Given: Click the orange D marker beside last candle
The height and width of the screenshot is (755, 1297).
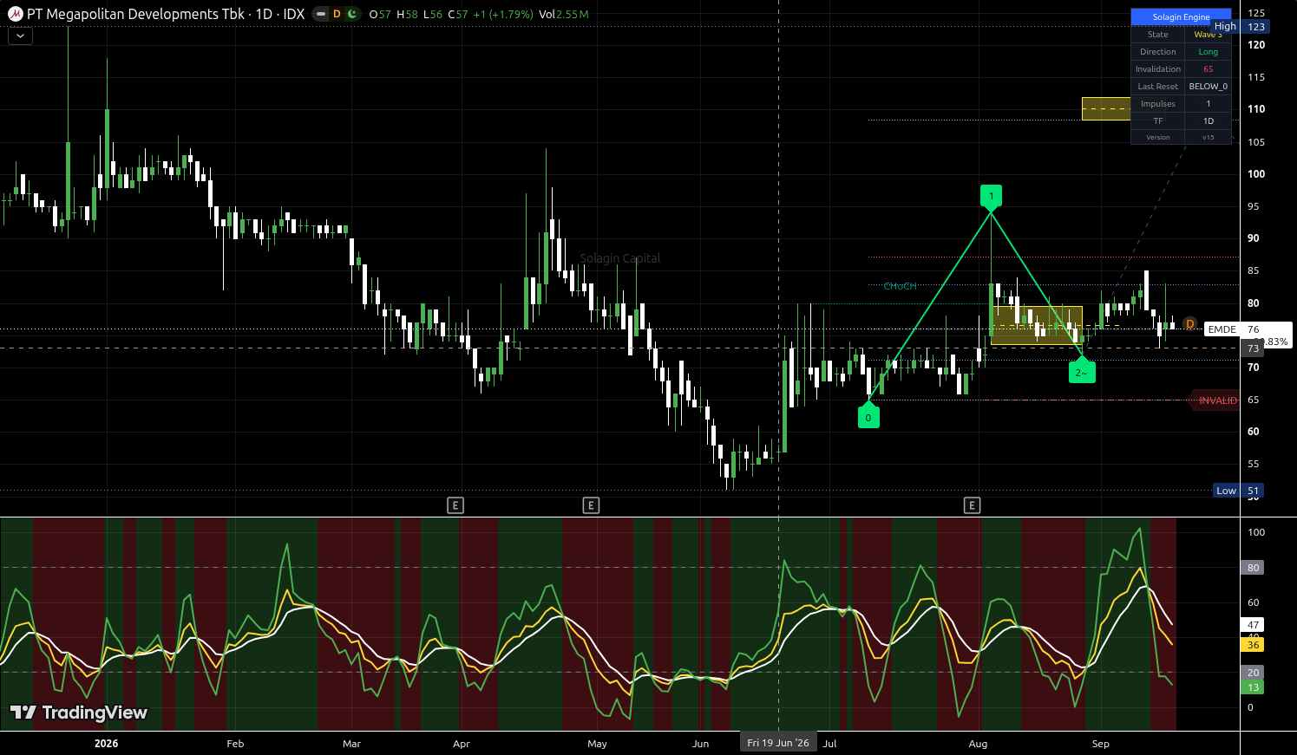Looking at the screenshot, I should (1189, 324).
